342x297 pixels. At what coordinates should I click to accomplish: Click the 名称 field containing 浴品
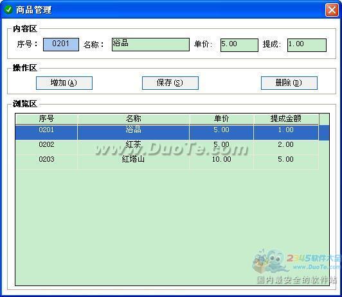click(150, 44)
